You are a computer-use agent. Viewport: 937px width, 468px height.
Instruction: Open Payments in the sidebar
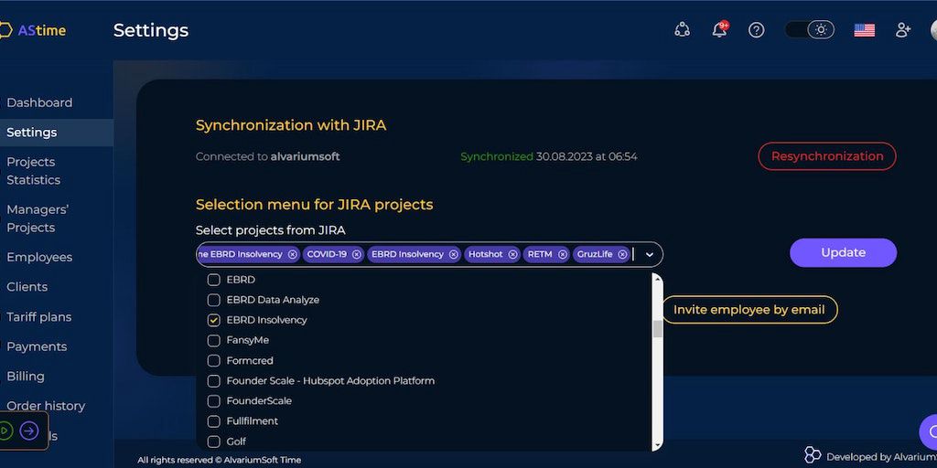37,346
